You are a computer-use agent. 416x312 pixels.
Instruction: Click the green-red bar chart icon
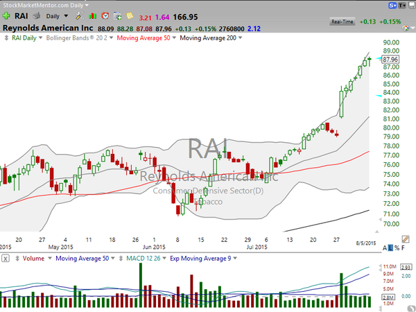(x=93, y=16)
